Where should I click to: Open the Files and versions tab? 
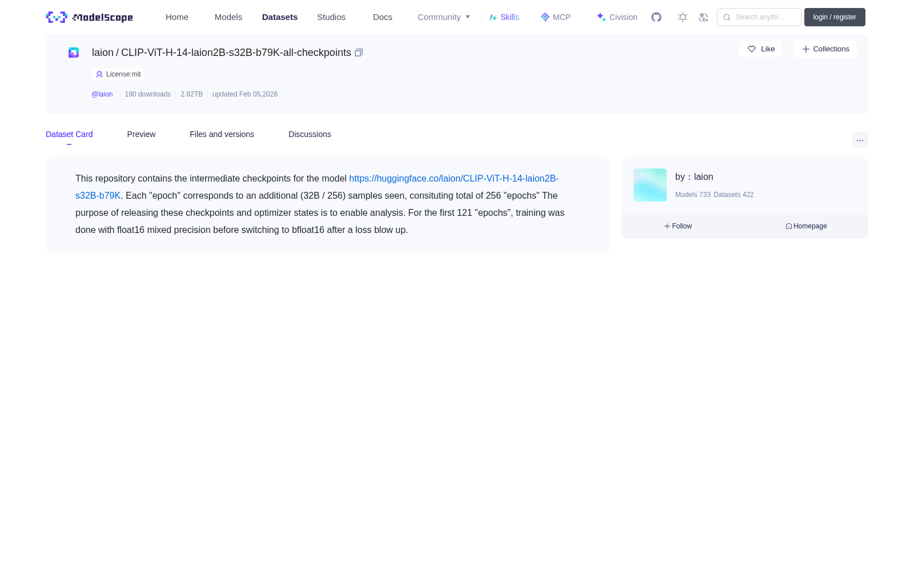click(222, 134)
